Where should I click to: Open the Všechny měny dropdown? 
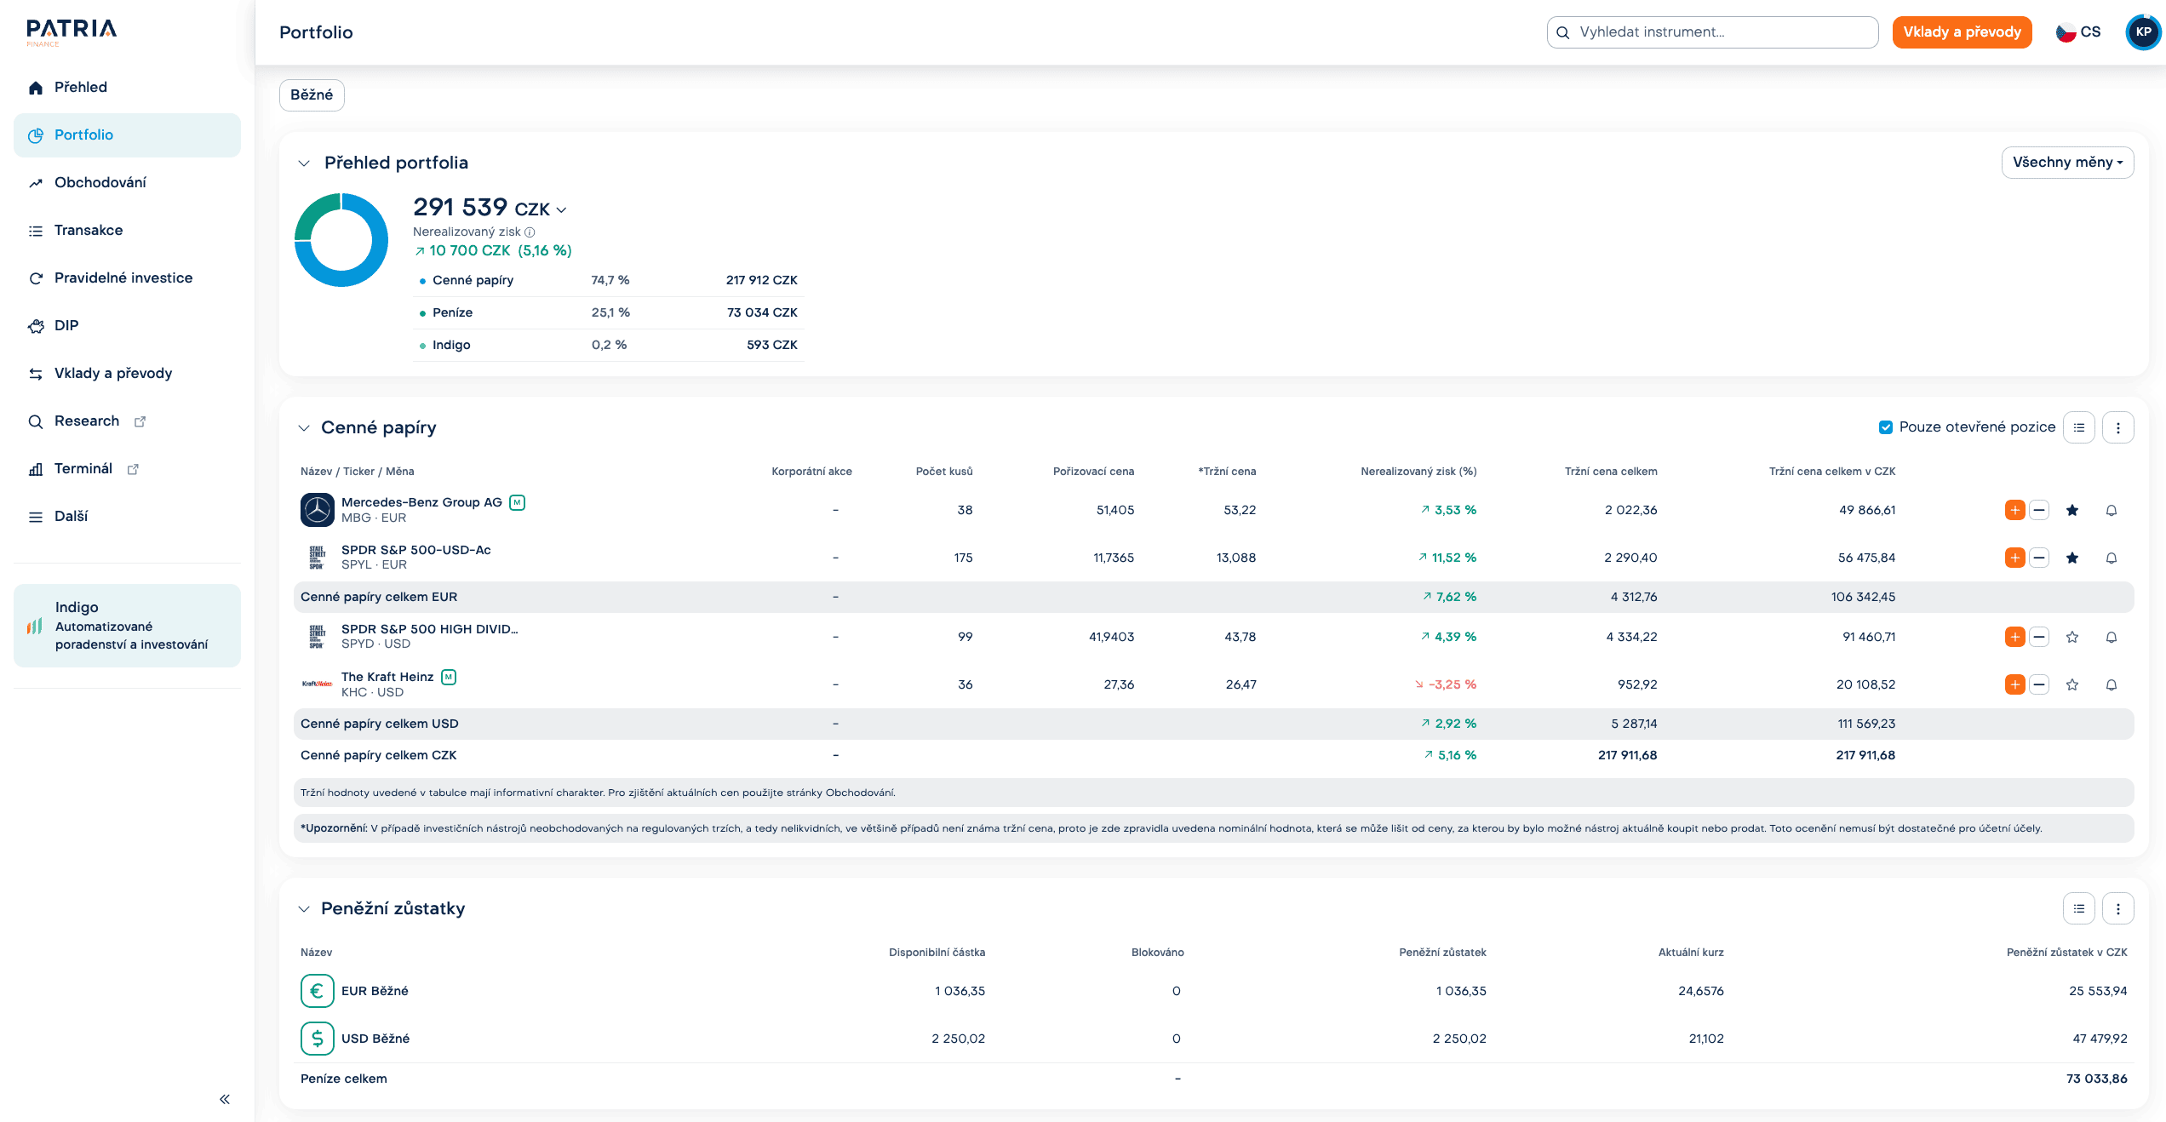pos(2066,163)
